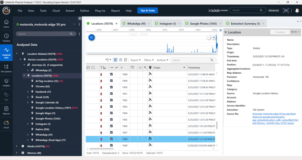
Task: Open the Filters dropdown
Action: click(x=149, y=60)
